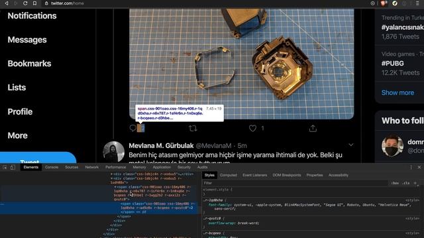Viewport: 424px width, 238px height.
Task: Open the Event Listeners sidebar tab
Action: (x=254, y=175)
